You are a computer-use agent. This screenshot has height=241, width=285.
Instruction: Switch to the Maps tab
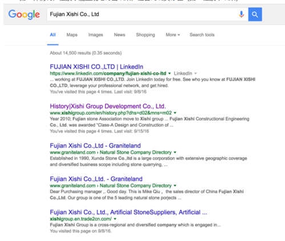(x=72, y=35)
